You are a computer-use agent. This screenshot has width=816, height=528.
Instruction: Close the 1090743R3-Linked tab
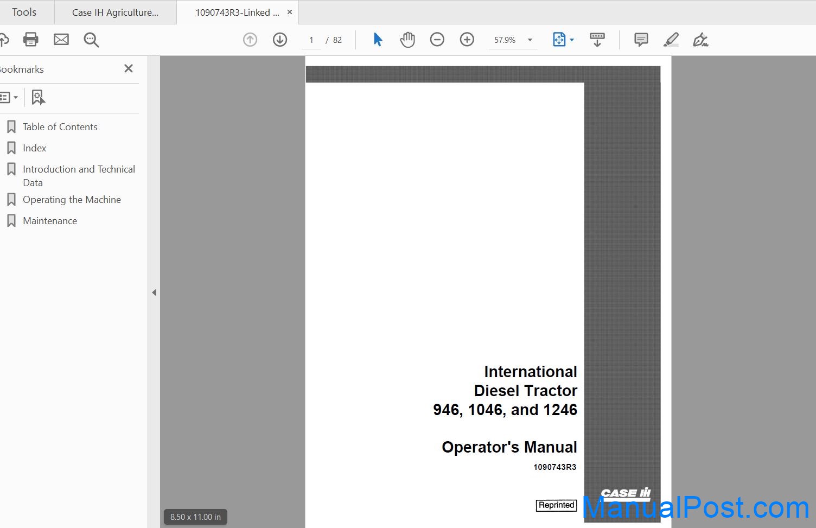coord(290,12)
